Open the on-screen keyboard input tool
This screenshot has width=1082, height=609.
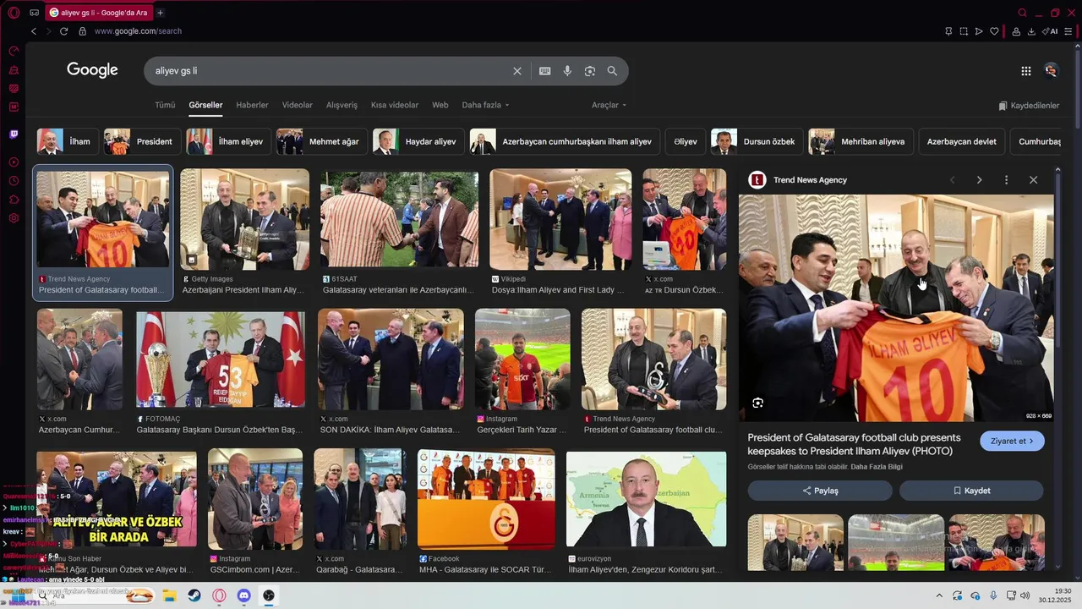[x=545, y=71]
